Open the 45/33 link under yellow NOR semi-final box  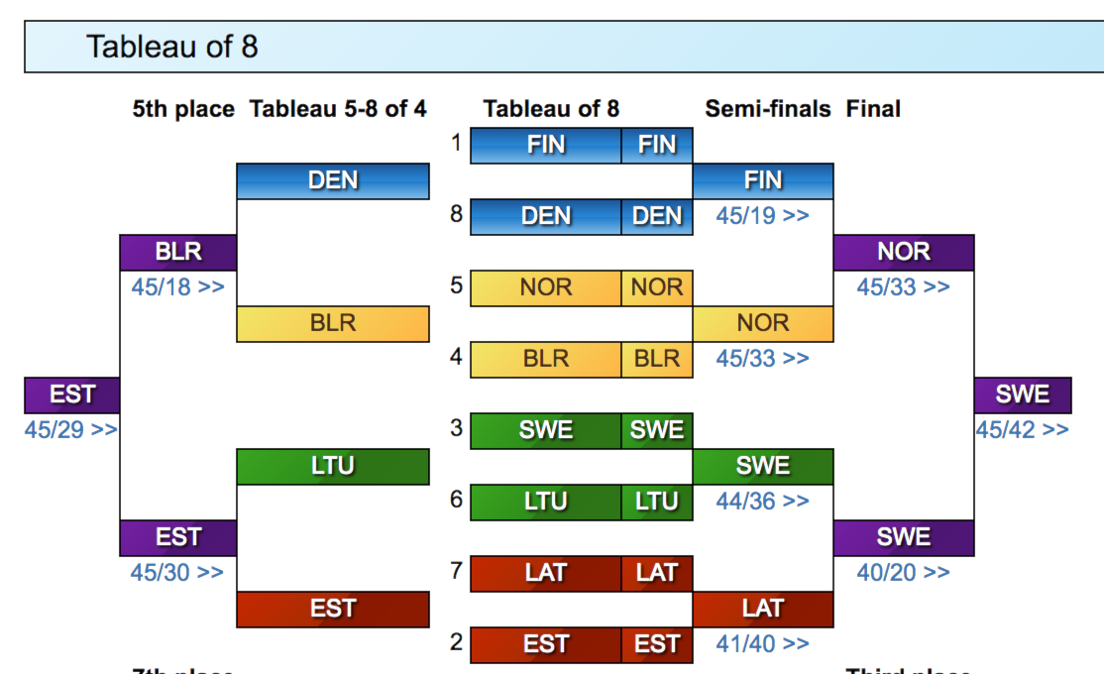762,359
